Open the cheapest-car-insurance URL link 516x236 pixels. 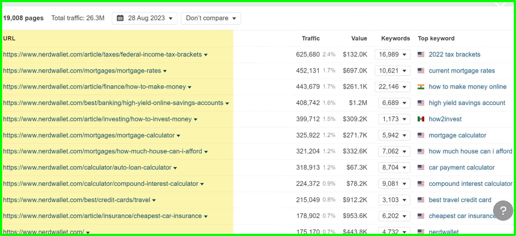(102, 216)
